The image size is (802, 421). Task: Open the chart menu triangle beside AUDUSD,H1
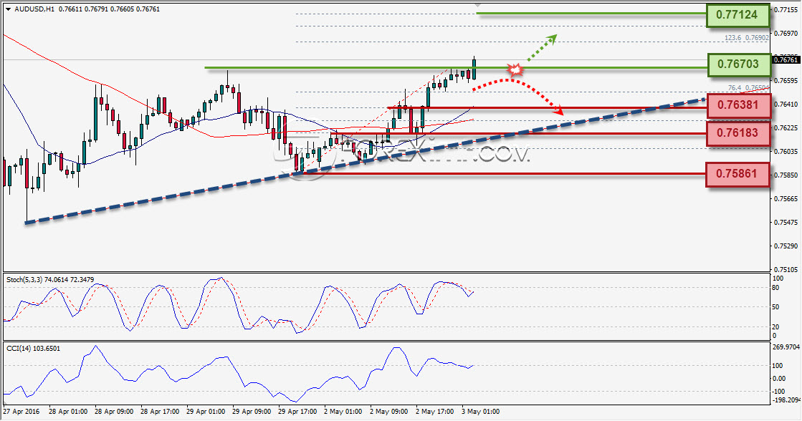point(8,9)
